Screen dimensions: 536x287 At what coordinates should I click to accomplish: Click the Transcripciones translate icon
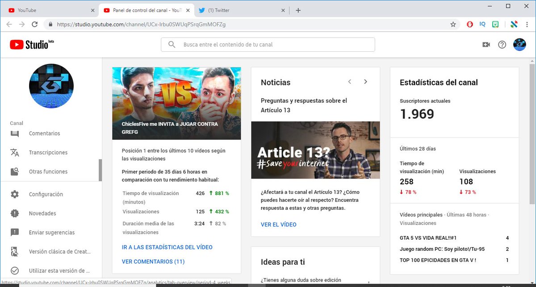click(15, 153)
